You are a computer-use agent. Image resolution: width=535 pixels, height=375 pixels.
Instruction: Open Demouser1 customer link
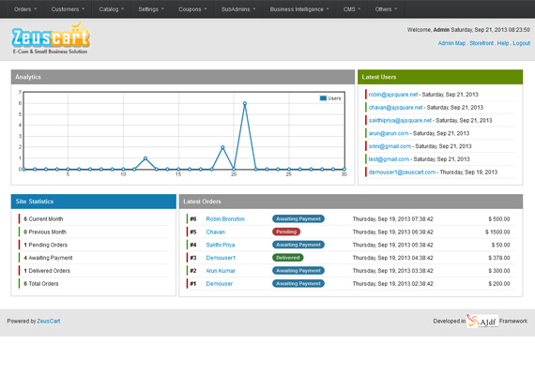pyautogui.click(x=221, y=258)
